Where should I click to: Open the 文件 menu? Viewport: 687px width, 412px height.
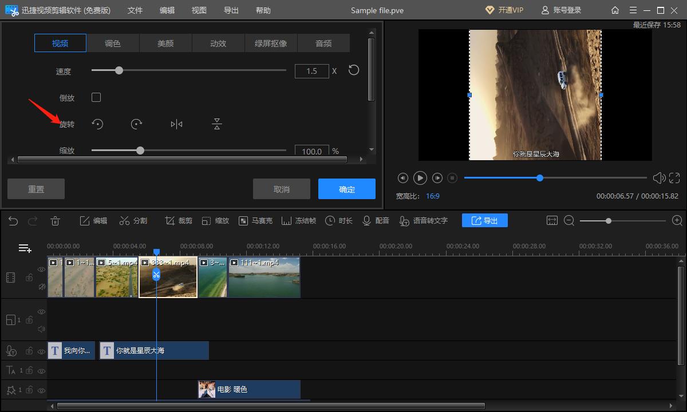click(x=135, y=10)
